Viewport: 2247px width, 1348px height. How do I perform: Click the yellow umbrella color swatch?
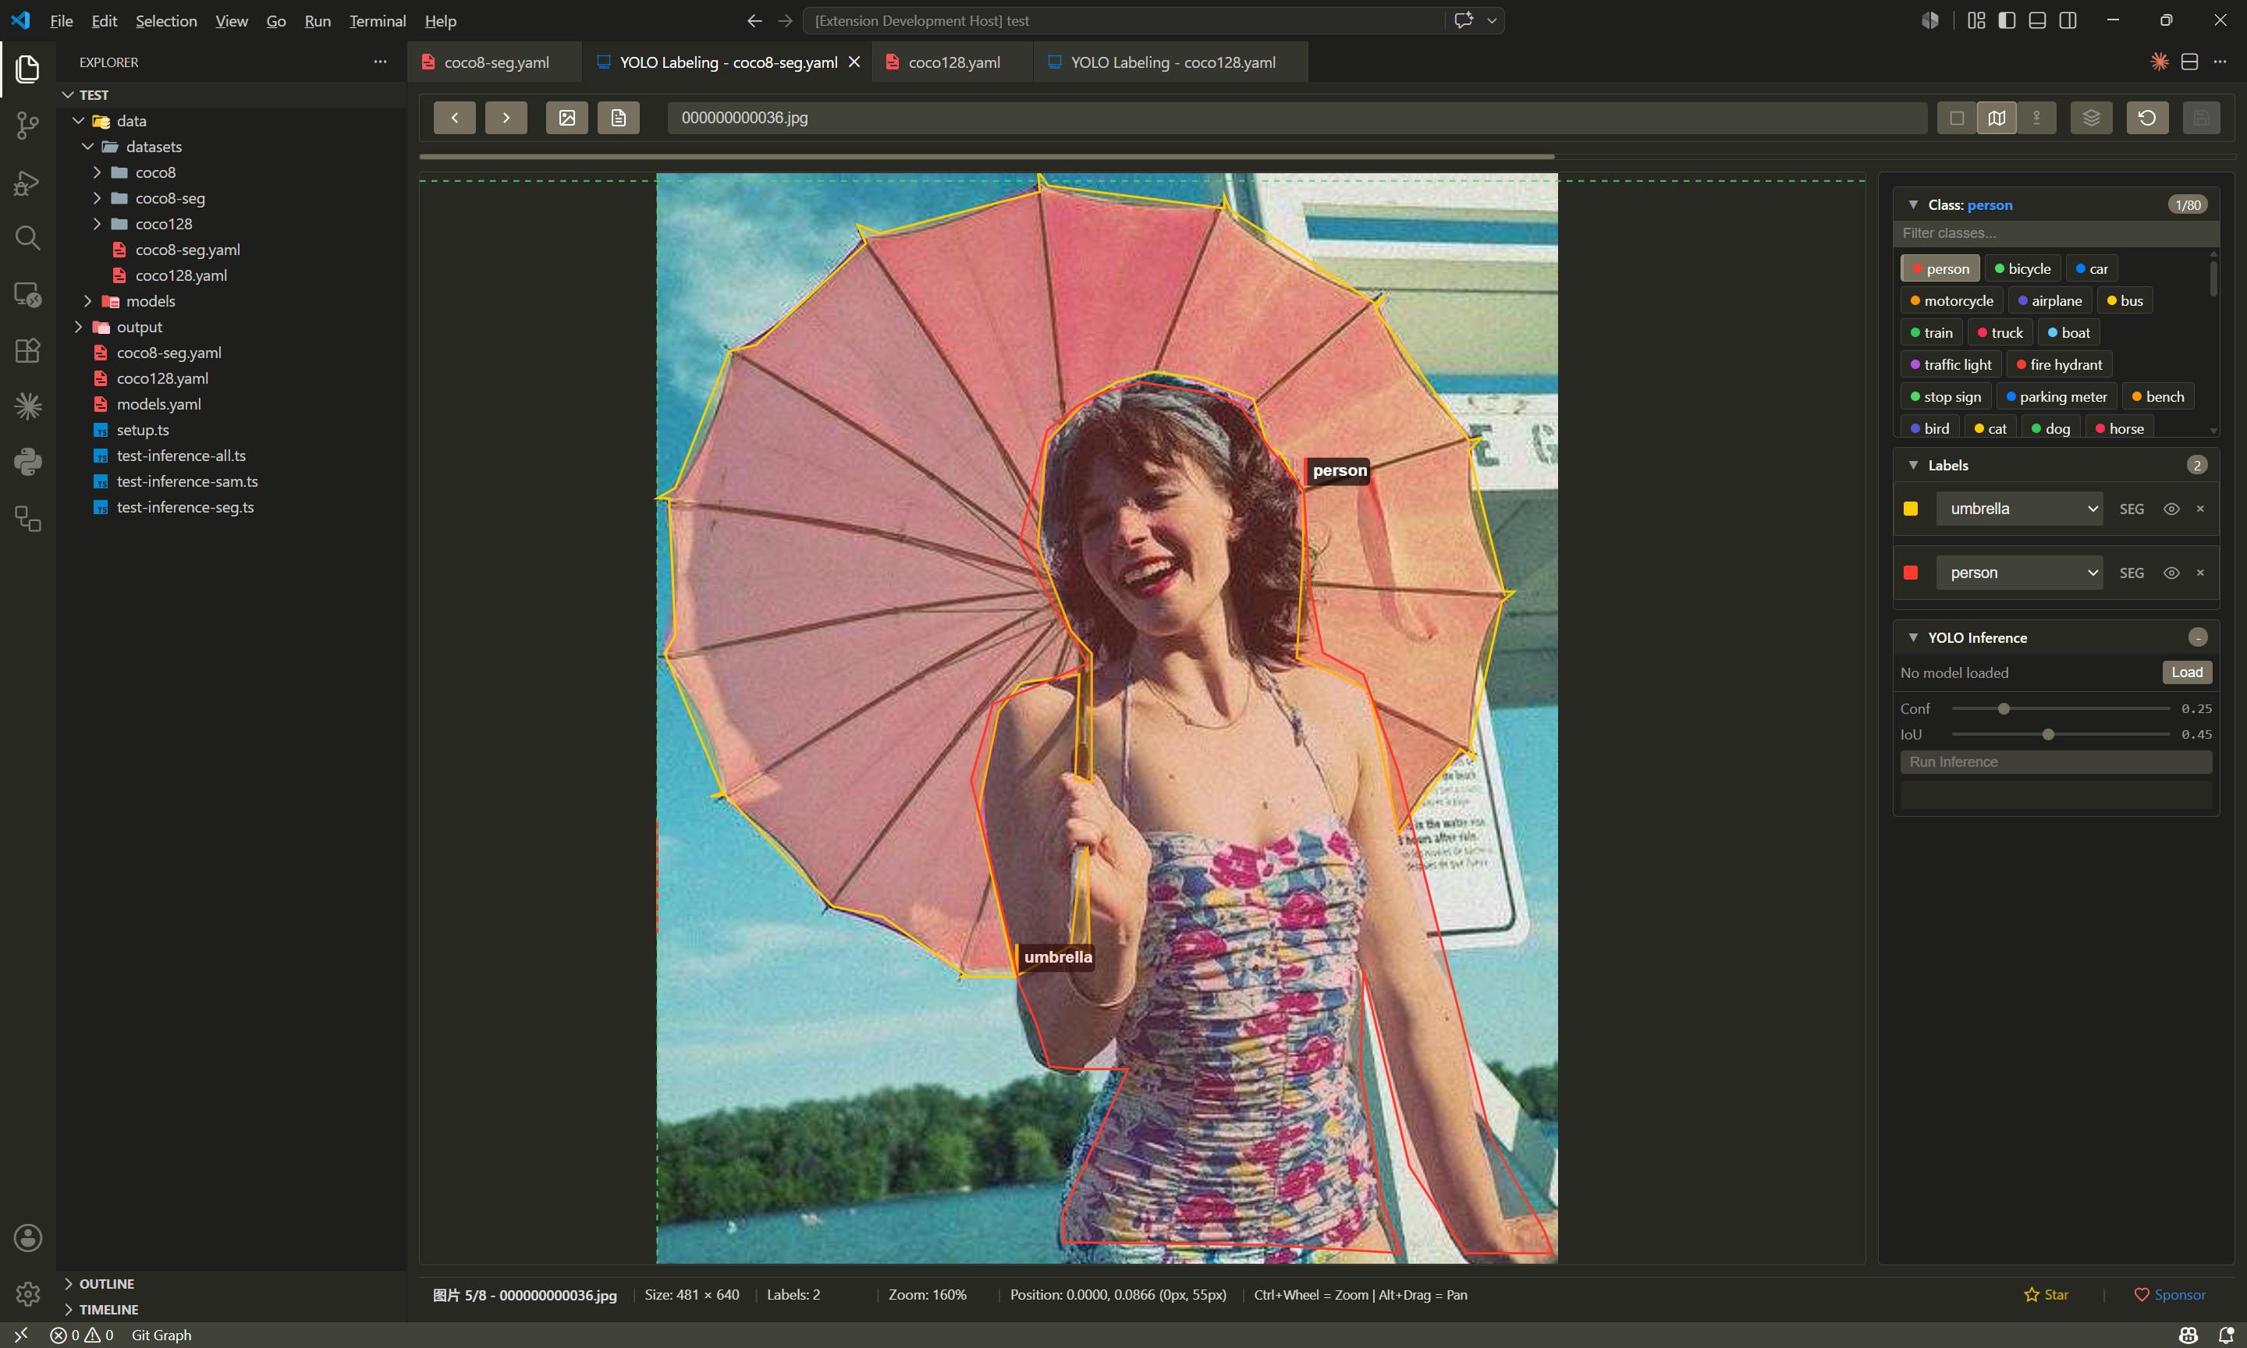pos(1910,509)
